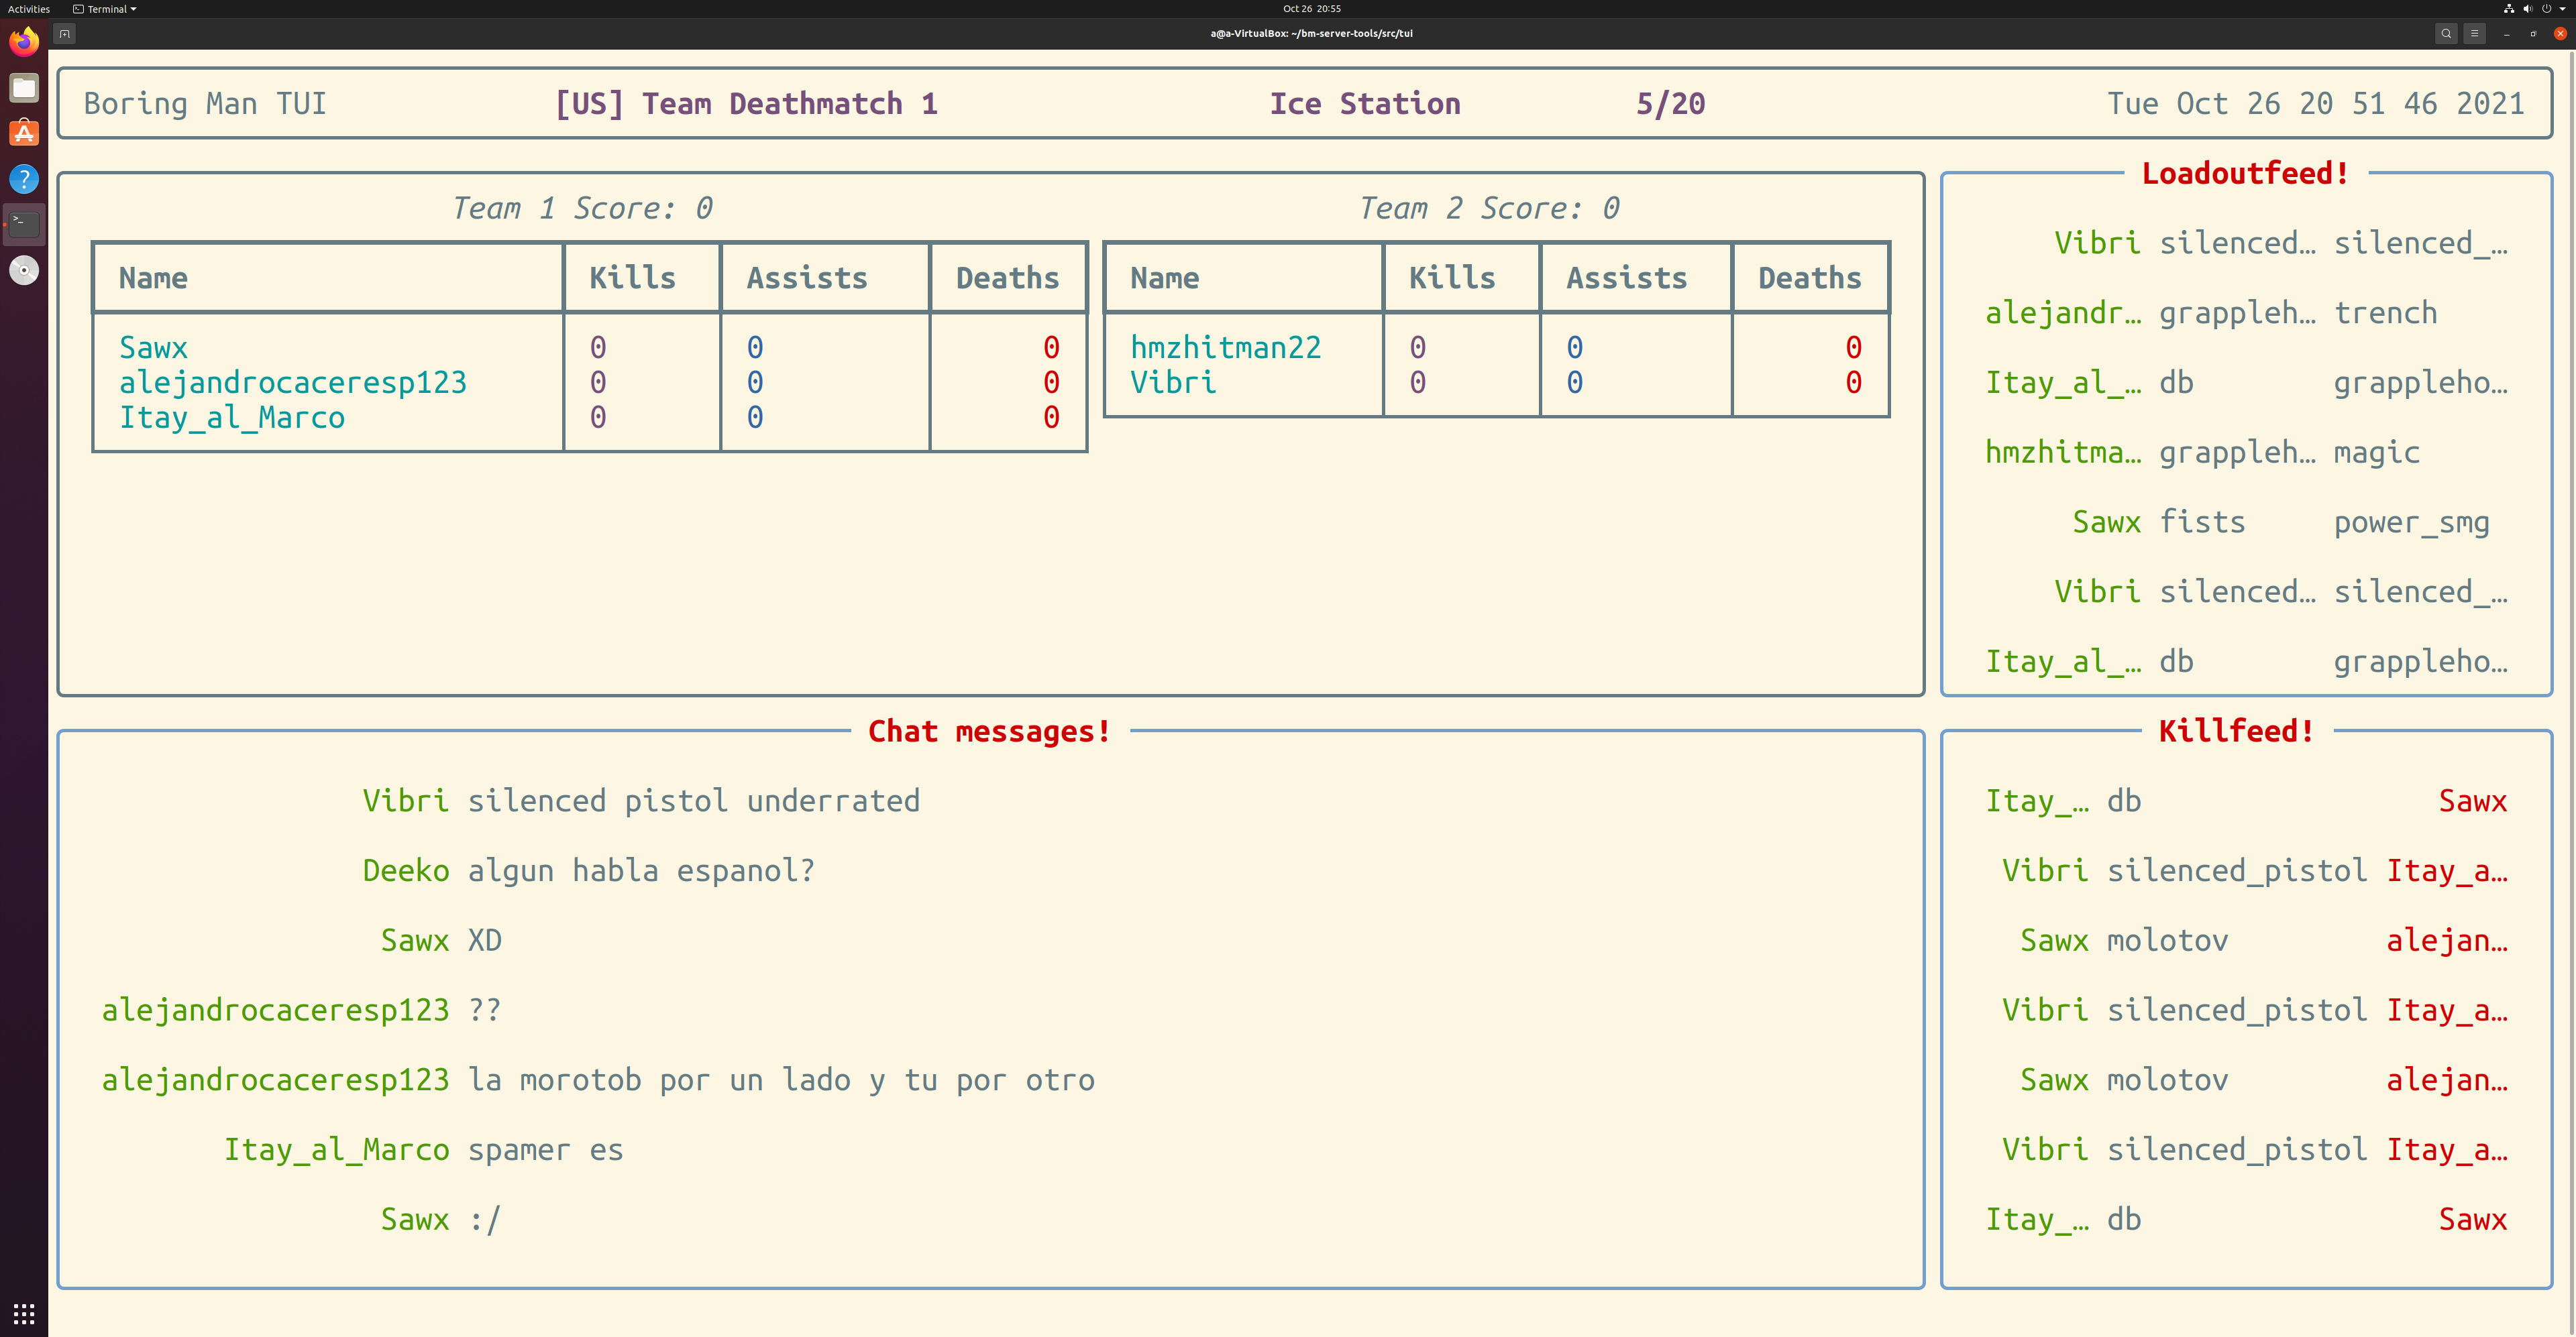
Task: Select the running Terminal icon in the dock
Action: pos(24,224)
